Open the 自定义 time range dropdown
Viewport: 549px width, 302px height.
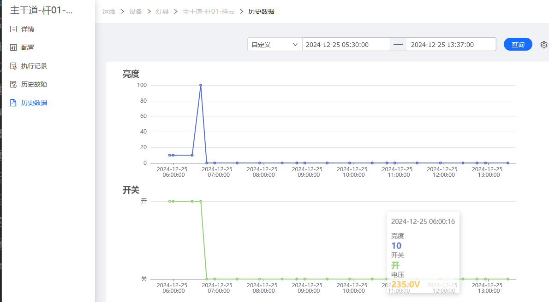pos(274,44)
